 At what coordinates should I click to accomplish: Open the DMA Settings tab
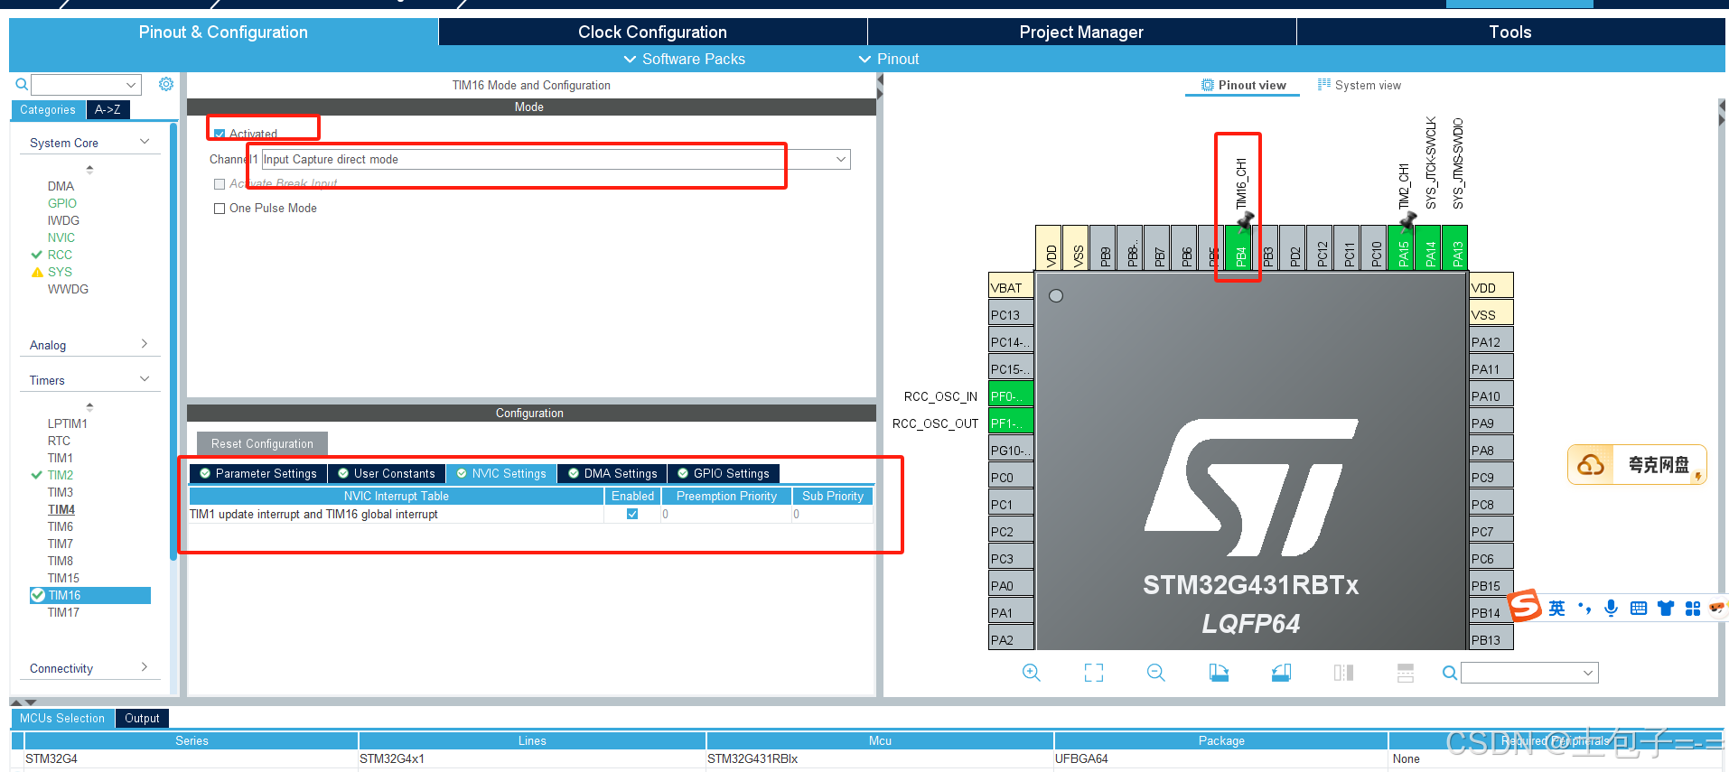click(x=612, y=473)
